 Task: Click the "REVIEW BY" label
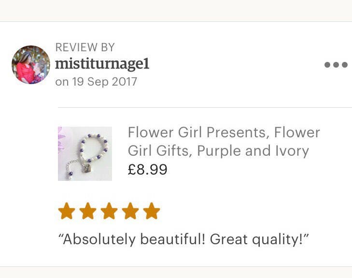click(85, 47)
